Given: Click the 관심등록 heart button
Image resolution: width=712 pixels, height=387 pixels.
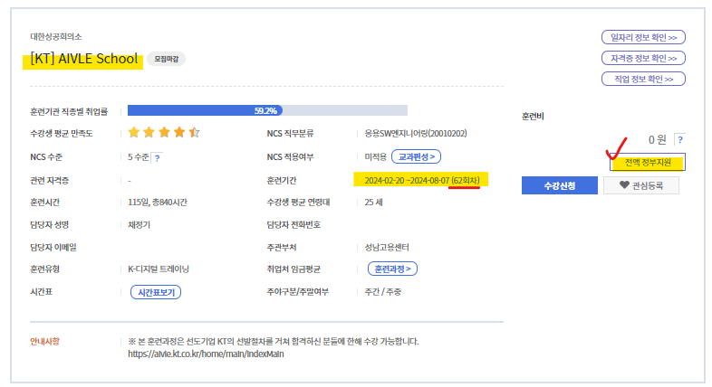Looking at the screenshot, I should (x=641, y=185).
